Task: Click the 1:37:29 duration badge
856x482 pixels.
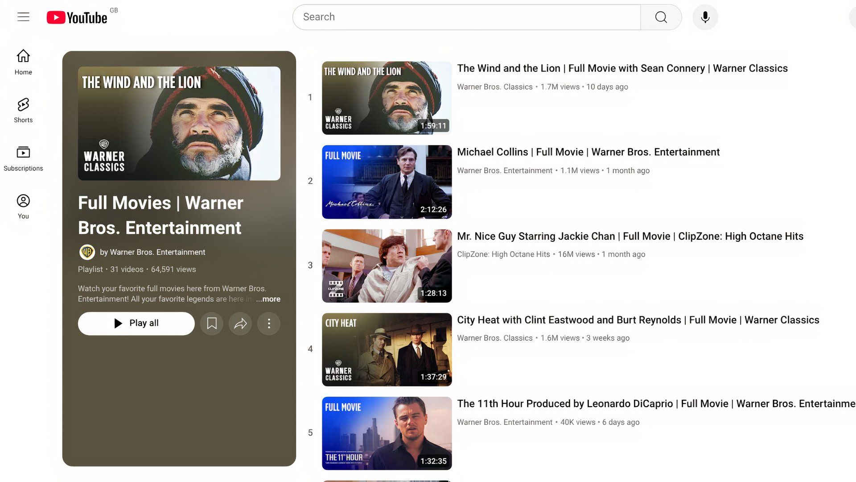Action: coord(433,377)
